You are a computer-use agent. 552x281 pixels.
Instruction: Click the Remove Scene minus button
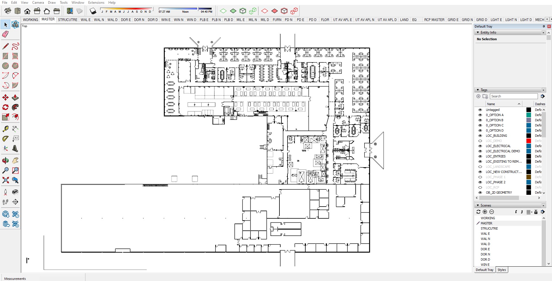[492, 212]
